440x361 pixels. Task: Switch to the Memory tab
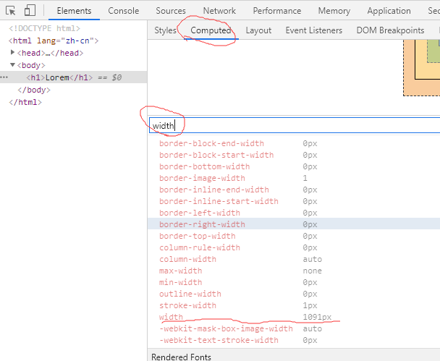pos(334,11)
